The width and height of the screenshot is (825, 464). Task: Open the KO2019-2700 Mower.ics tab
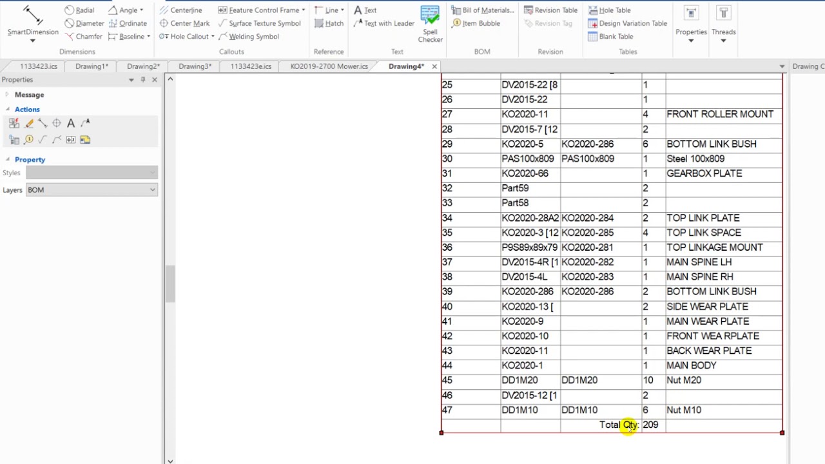329,66
